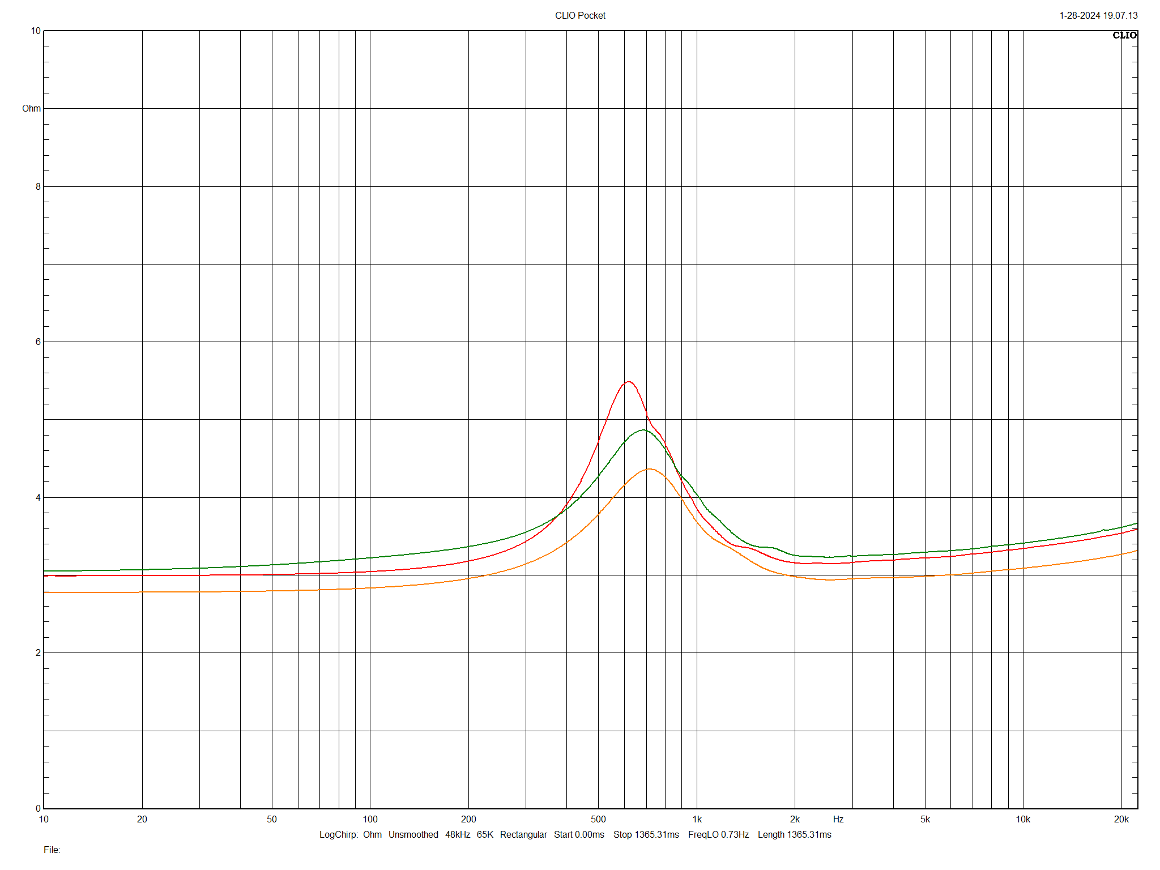The height and width of the screenshot is (870, 1160).
Task: Click the Rectangular window text
Action: point(523,834)
